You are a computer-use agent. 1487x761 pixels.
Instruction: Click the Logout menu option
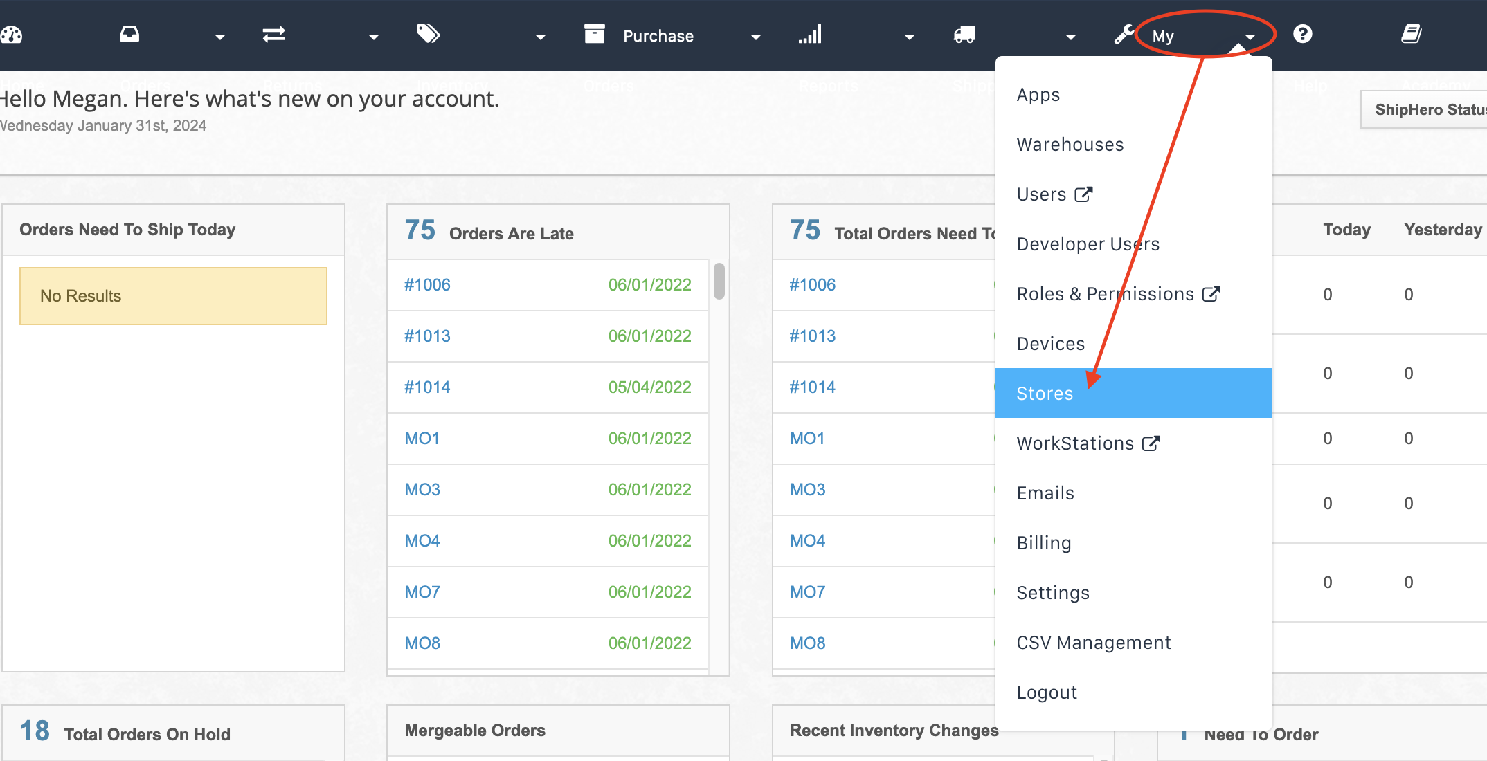[x=1047, y=691]
